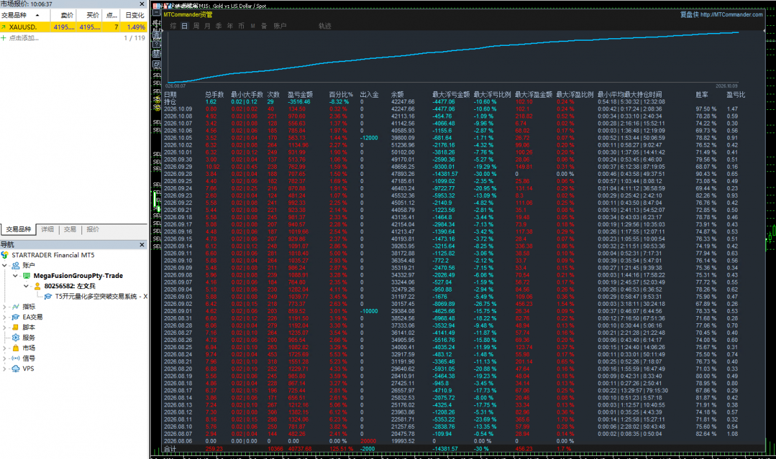Close the 导航 navigator panel
The height and width of the screenshot is (459, 776).
(143, 244)
